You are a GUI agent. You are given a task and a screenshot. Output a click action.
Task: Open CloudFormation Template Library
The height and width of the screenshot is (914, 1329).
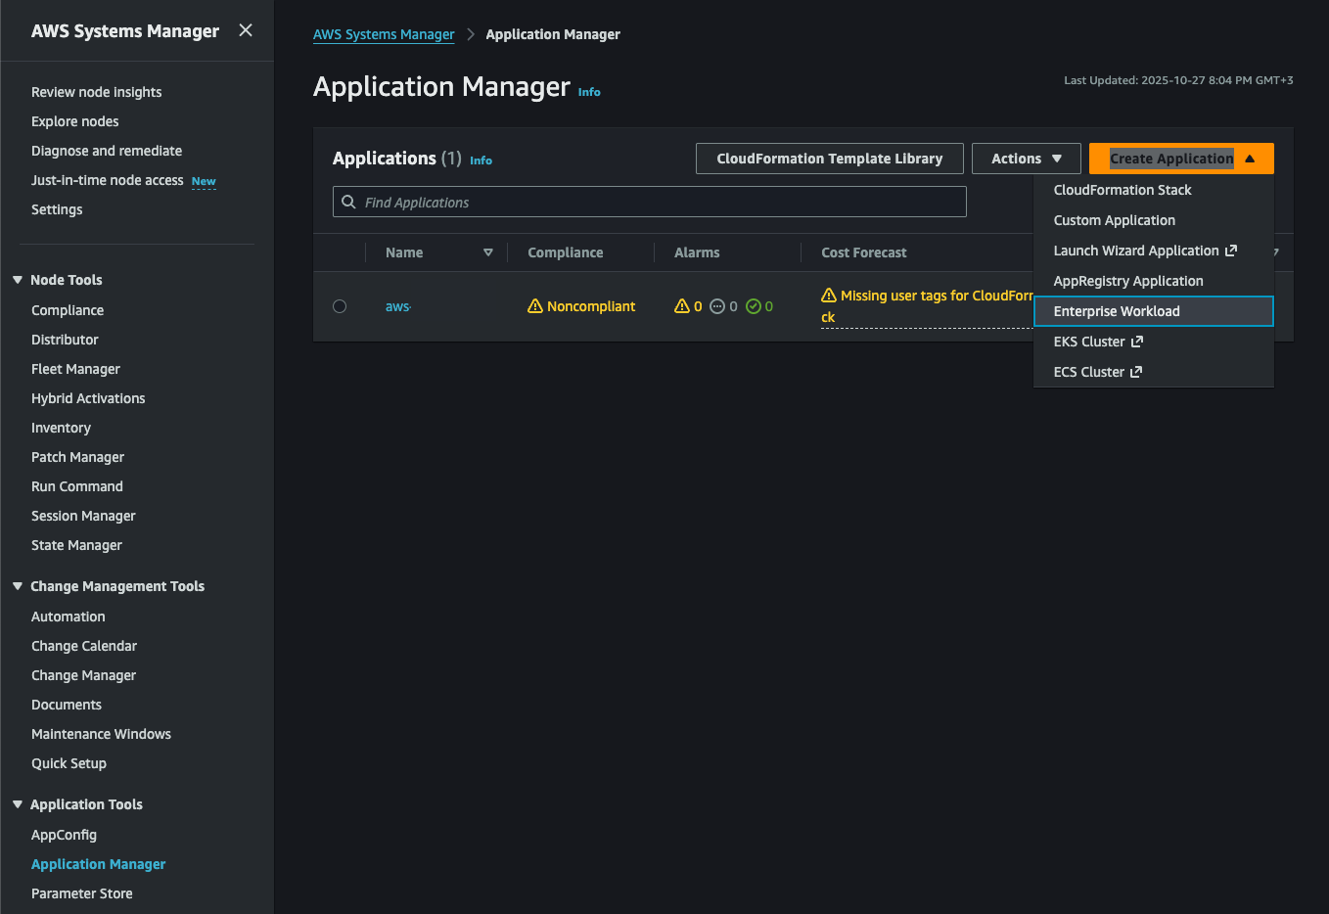coord(829,159)
